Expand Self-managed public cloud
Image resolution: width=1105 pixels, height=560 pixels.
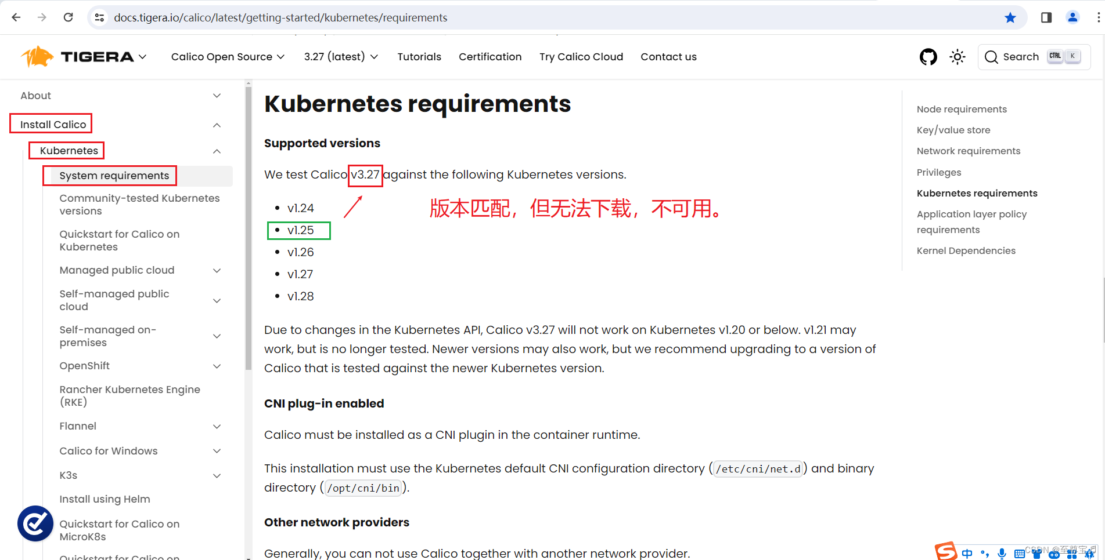tap(217, 300)
